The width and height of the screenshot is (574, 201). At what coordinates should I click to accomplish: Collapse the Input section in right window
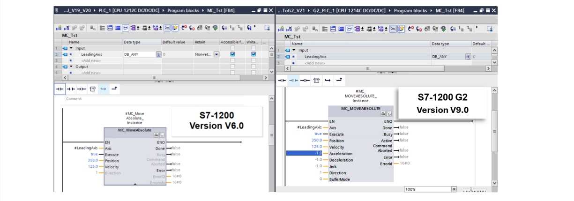(294, 50)
